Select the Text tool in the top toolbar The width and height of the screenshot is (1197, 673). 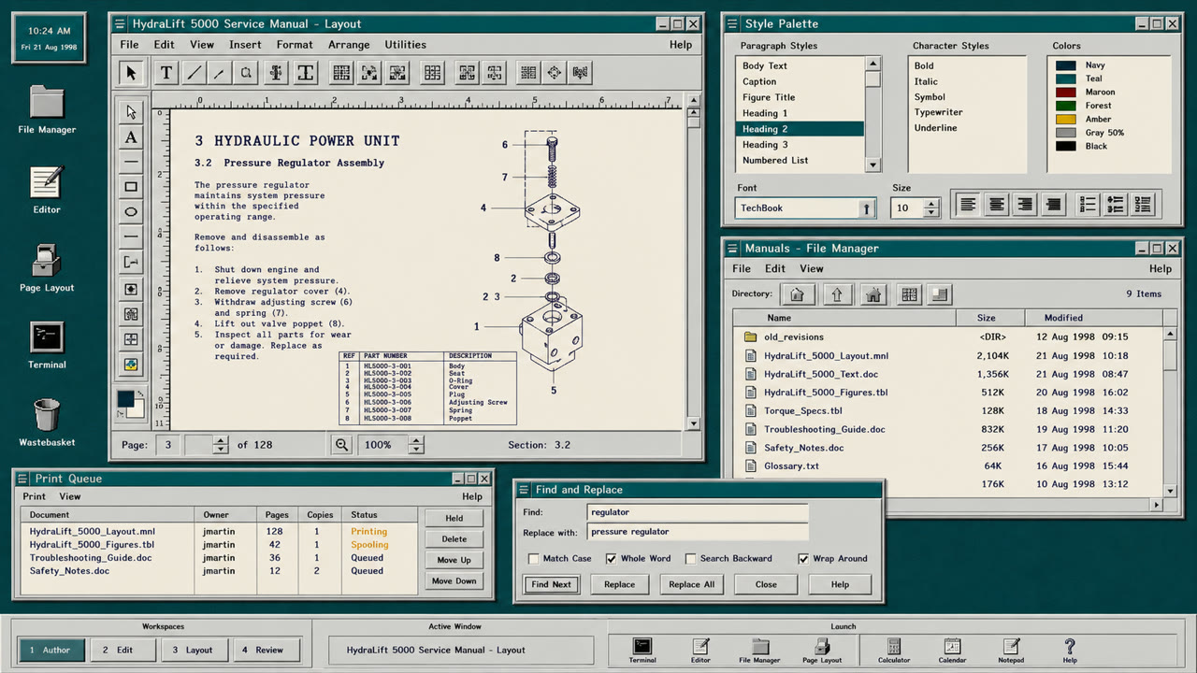click(x=166, y=72)
